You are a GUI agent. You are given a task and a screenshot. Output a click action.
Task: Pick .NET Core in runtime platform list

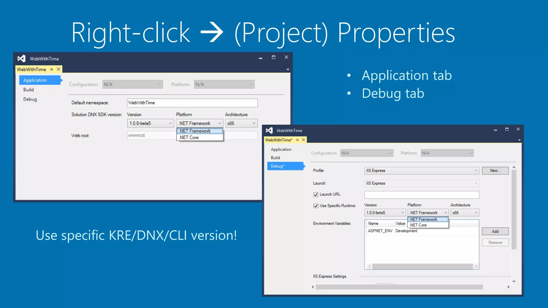coord(428,225)
